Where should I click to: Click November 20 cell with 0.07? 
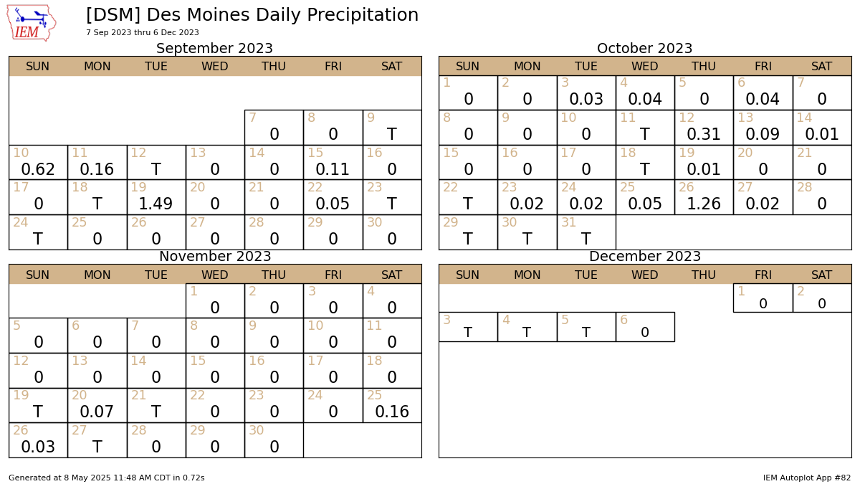pyautogui.click(x=97, y=405)
